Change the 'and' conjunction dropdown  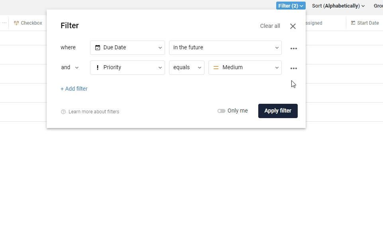pos(70,68)
